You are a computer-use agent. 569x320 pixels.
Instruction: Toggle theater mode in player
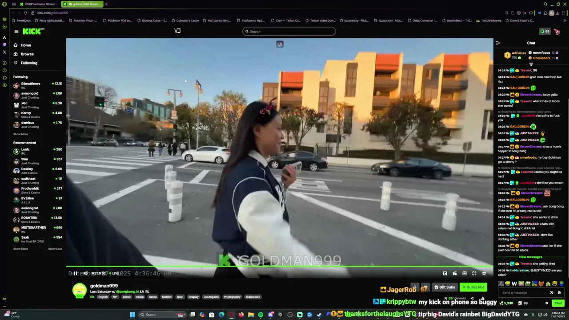[465, 273]
